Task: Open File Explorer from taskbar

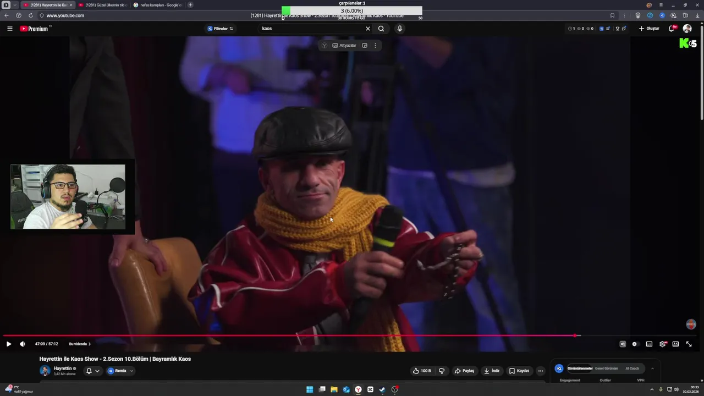Action: click(334, 389)
